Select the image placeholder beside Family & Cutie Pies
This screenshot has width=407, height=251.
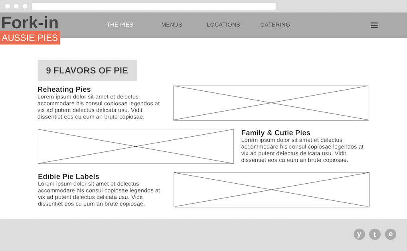pos(136,146)
